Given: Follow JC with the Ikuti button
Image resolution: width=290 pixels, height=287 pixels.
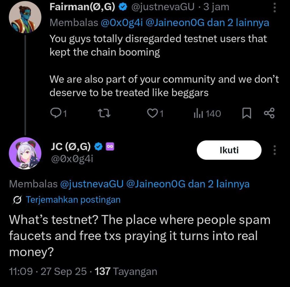Looking at the screenshot, I should 229,150.
